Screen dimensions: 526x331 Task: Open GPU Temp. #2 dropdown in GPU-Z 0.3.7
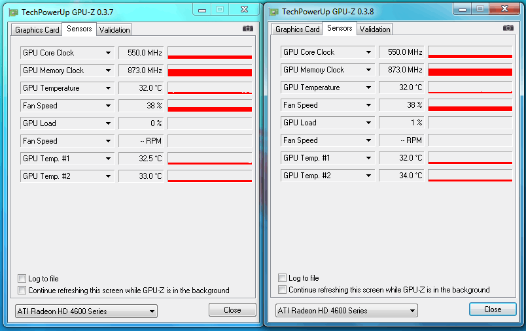click(67, 176)
